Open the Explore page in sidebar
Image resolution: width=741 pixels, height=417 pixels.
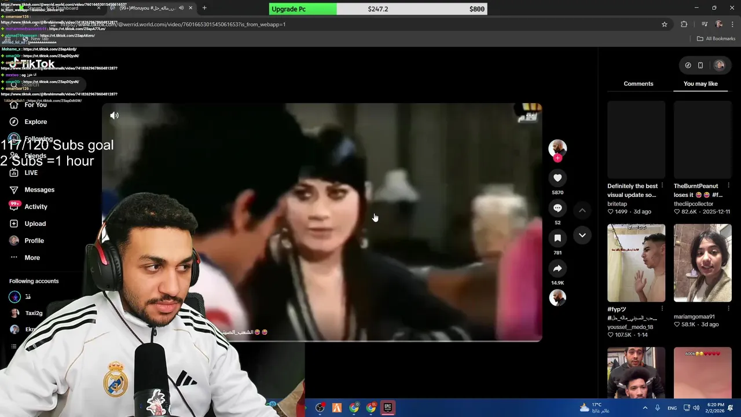pyautogui.click(x=35, y=122)
